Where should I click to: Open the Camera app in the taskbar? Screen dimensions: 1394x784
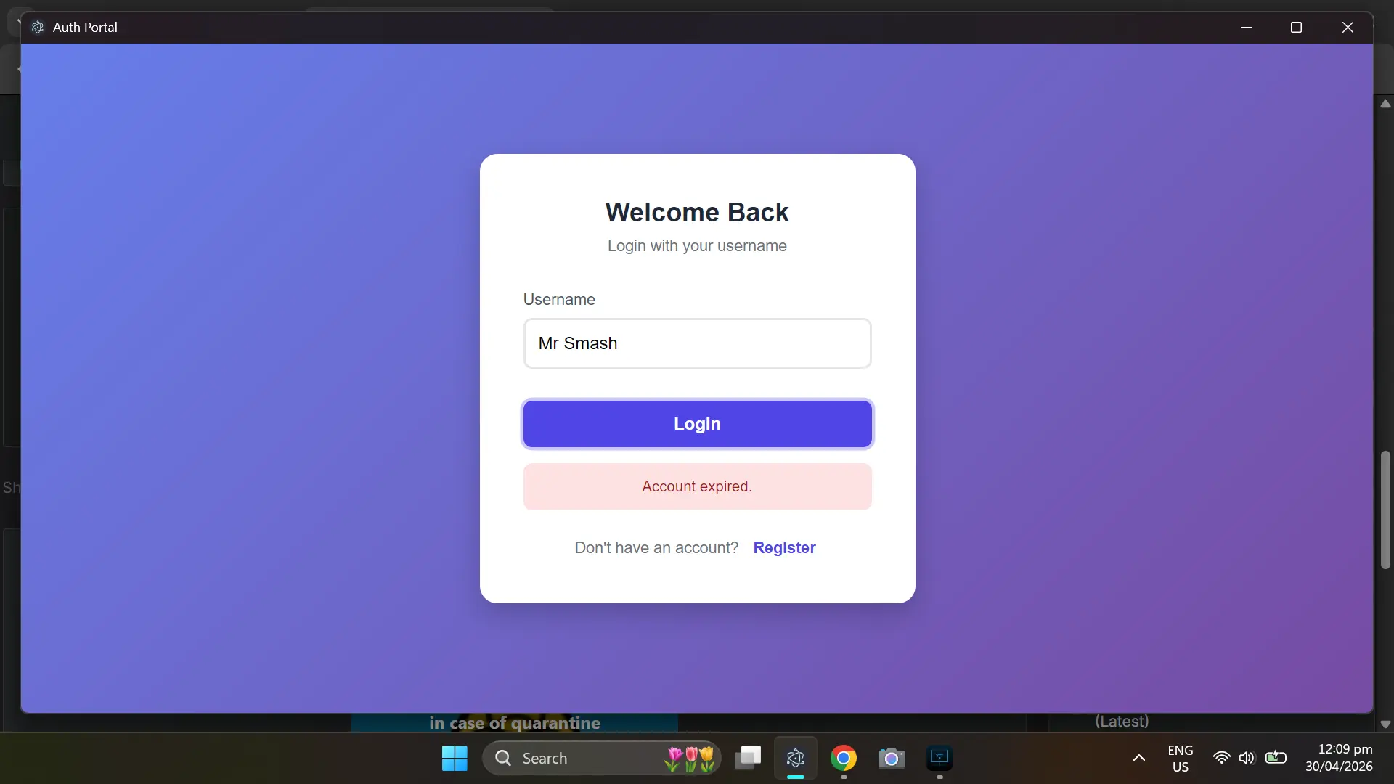[x=892, y=759]
